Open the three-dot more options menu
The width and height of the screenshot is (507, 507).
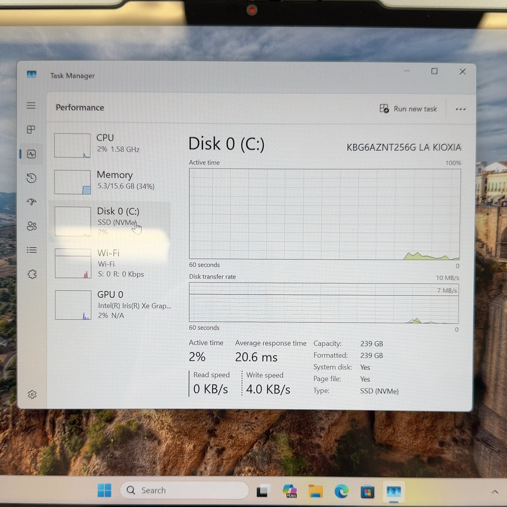(x=461, y=109)
